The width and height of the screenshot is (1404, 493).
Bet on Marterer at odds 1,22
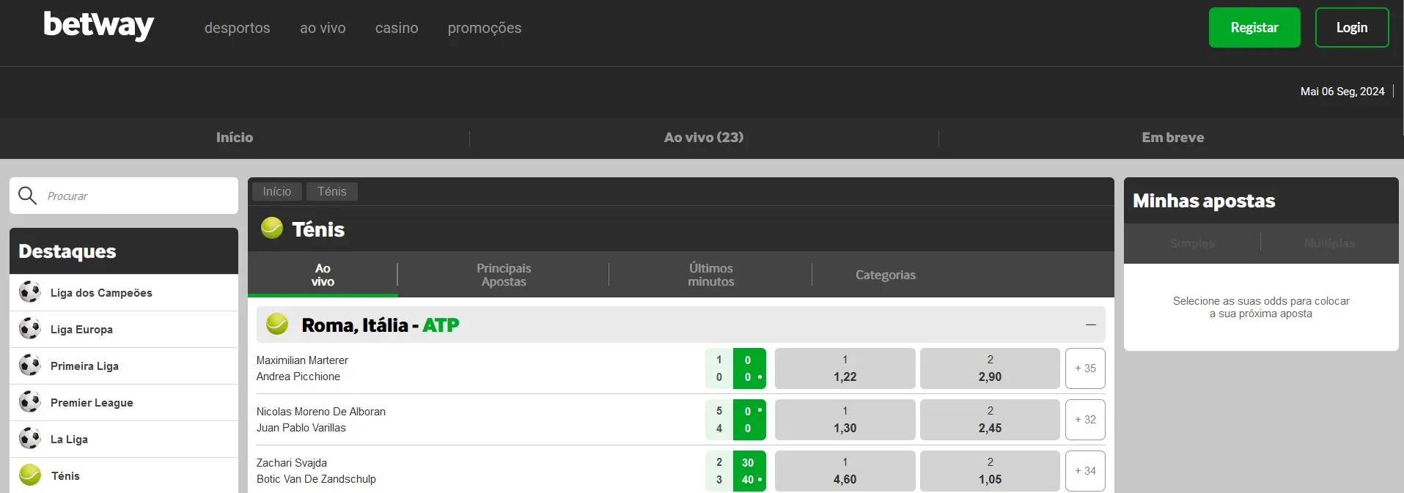[845, 368]
